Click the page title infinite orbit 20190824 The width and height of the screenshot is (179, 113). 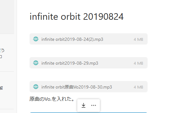click(77, 17)
